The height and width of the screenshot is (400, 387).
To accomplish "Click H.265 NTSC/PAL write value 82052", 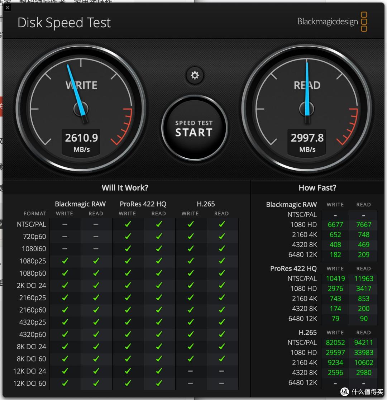I will (335, 343).
